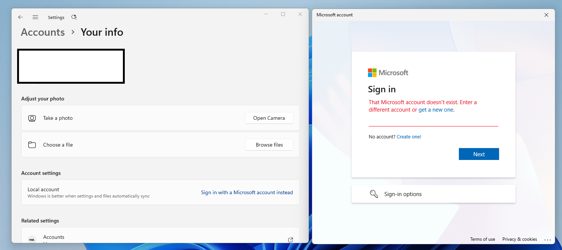Open the external link icon in Accounts row
The height and width of the screenshot is (250, 562).
(x=290, y=240)
